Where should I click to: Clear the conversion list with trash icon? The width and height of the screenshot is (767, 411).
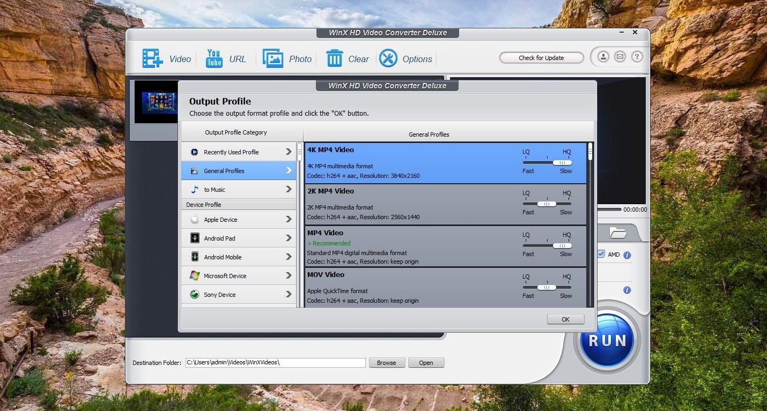[334, 58]
